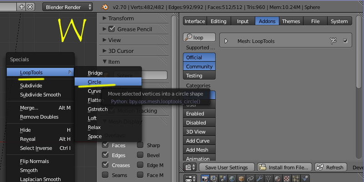Click the Refresh addons button
Viewport: 364px width, 182px height.
pyautogui.click(x=331, y=167)
